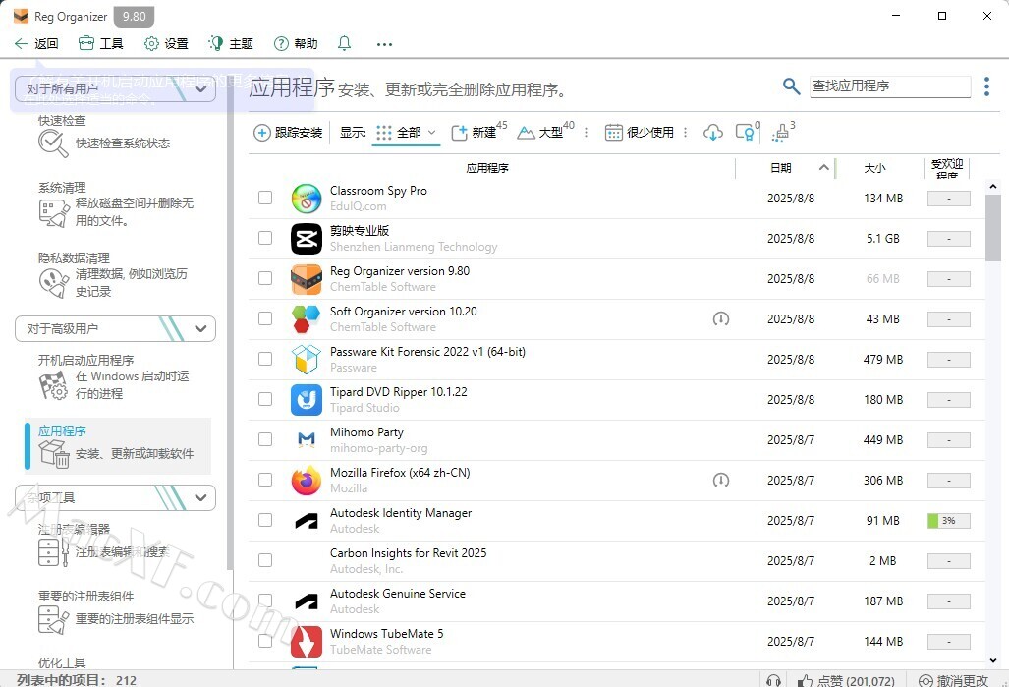Click update indicator icon on Firefox row
Viewport: 1009px width, 687px height.
click(x=721, y=480)
